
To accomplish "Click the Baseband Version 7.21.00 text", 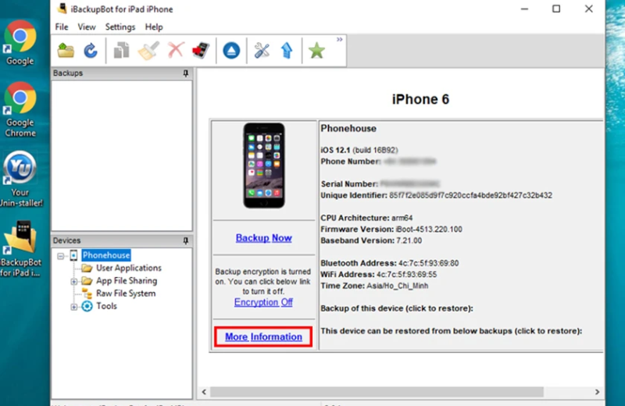I will 371,240.
